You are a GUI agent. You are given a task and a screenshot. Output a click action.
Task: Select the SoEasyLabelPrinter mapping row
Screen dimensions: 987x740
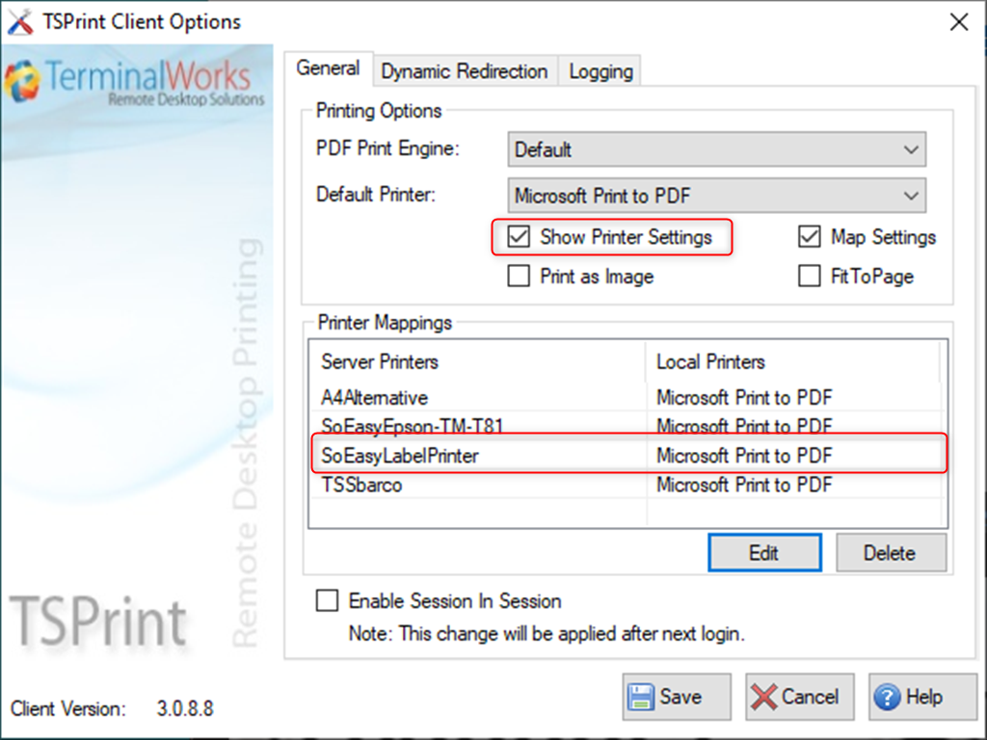tap(627, 456)
